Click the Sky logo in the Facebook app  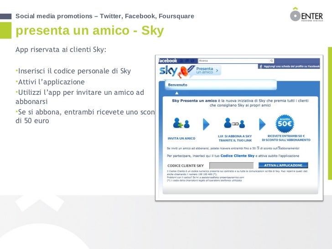coord(168,70)
